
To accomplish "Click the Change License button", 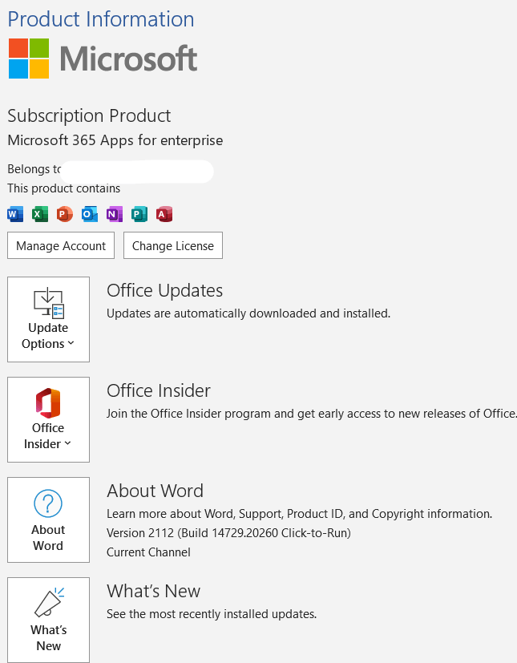I will [173, 245].
